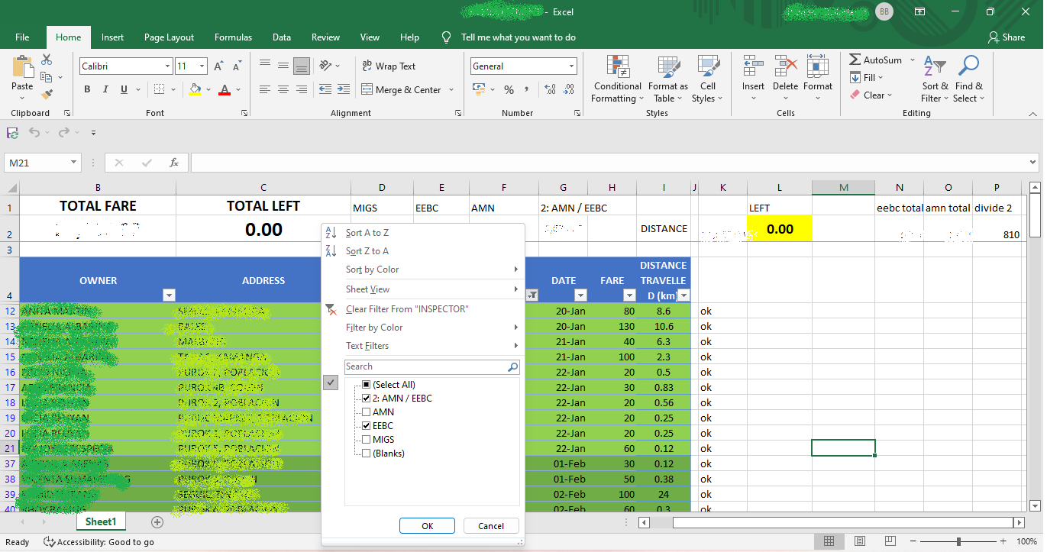Image resolution: width=1047 pixels, height=552 pixels.
Task: Open the OWNER column filter dropdown
Action: 170,295
